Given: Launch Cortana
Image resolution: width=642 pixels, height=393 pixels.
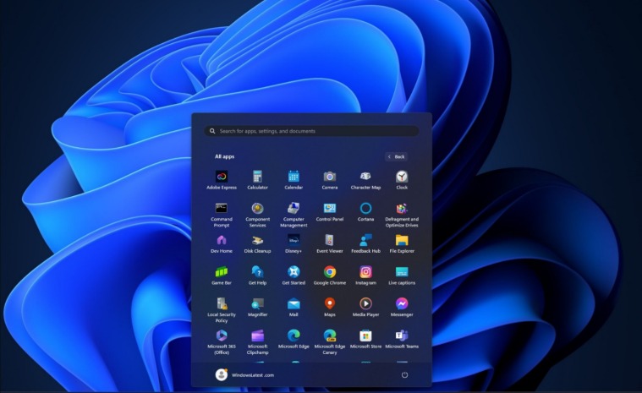Looking at the screenshot, I should click(365, 208).
